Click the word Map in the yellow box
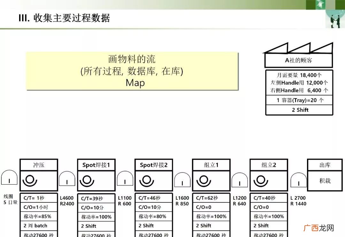 (x=135, y=83)
